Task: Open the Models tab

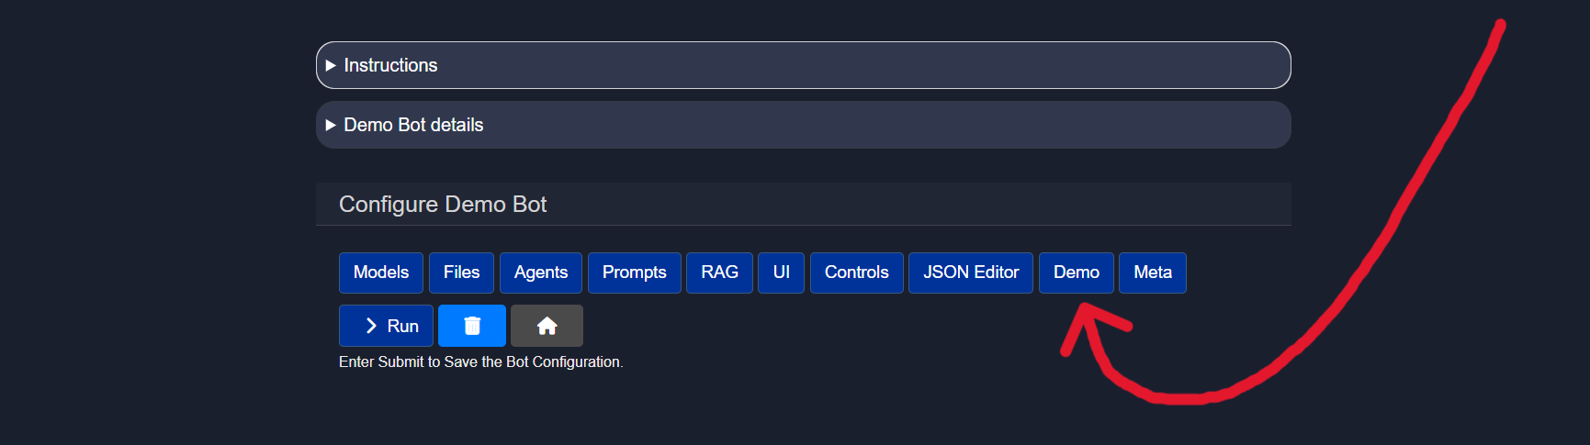Action: coord(380,273)
